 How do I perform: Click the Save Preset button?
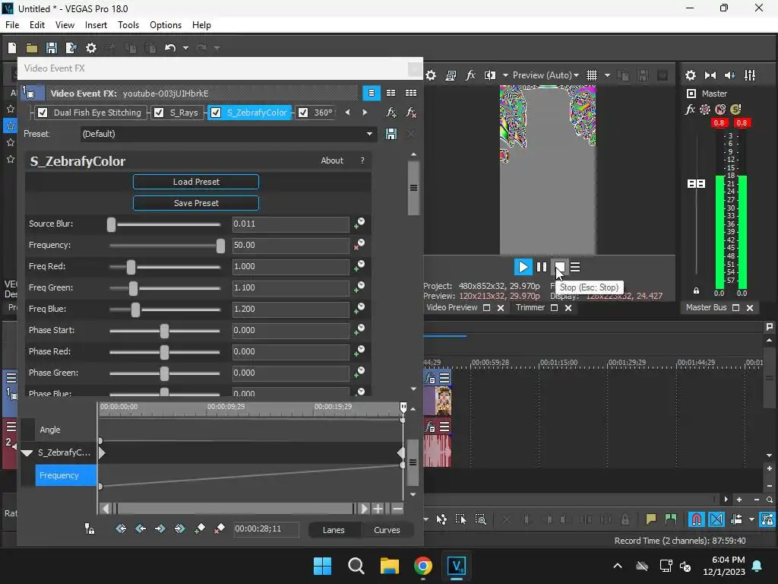tap(196, 203)
